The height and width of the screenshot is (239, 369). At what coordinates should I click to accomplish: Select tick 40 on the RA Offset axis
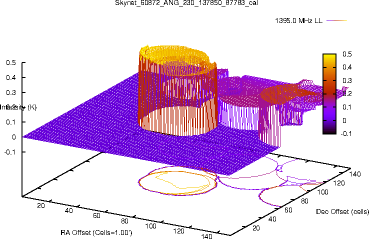pos(68,210)
